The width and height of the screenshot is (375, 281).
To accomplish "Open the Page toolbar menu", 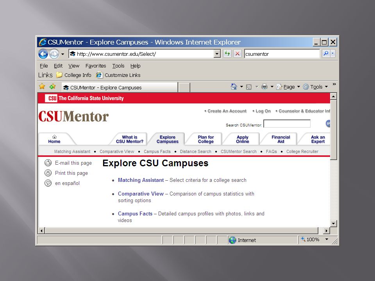I will [288, 87].
